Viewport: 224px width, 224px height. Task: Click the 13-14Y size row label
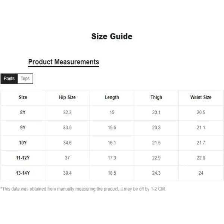[x=23, y=173]
